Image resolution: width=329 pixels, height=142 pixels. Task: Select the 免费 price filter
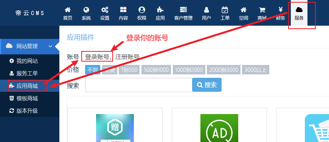[x=109, y=70]
